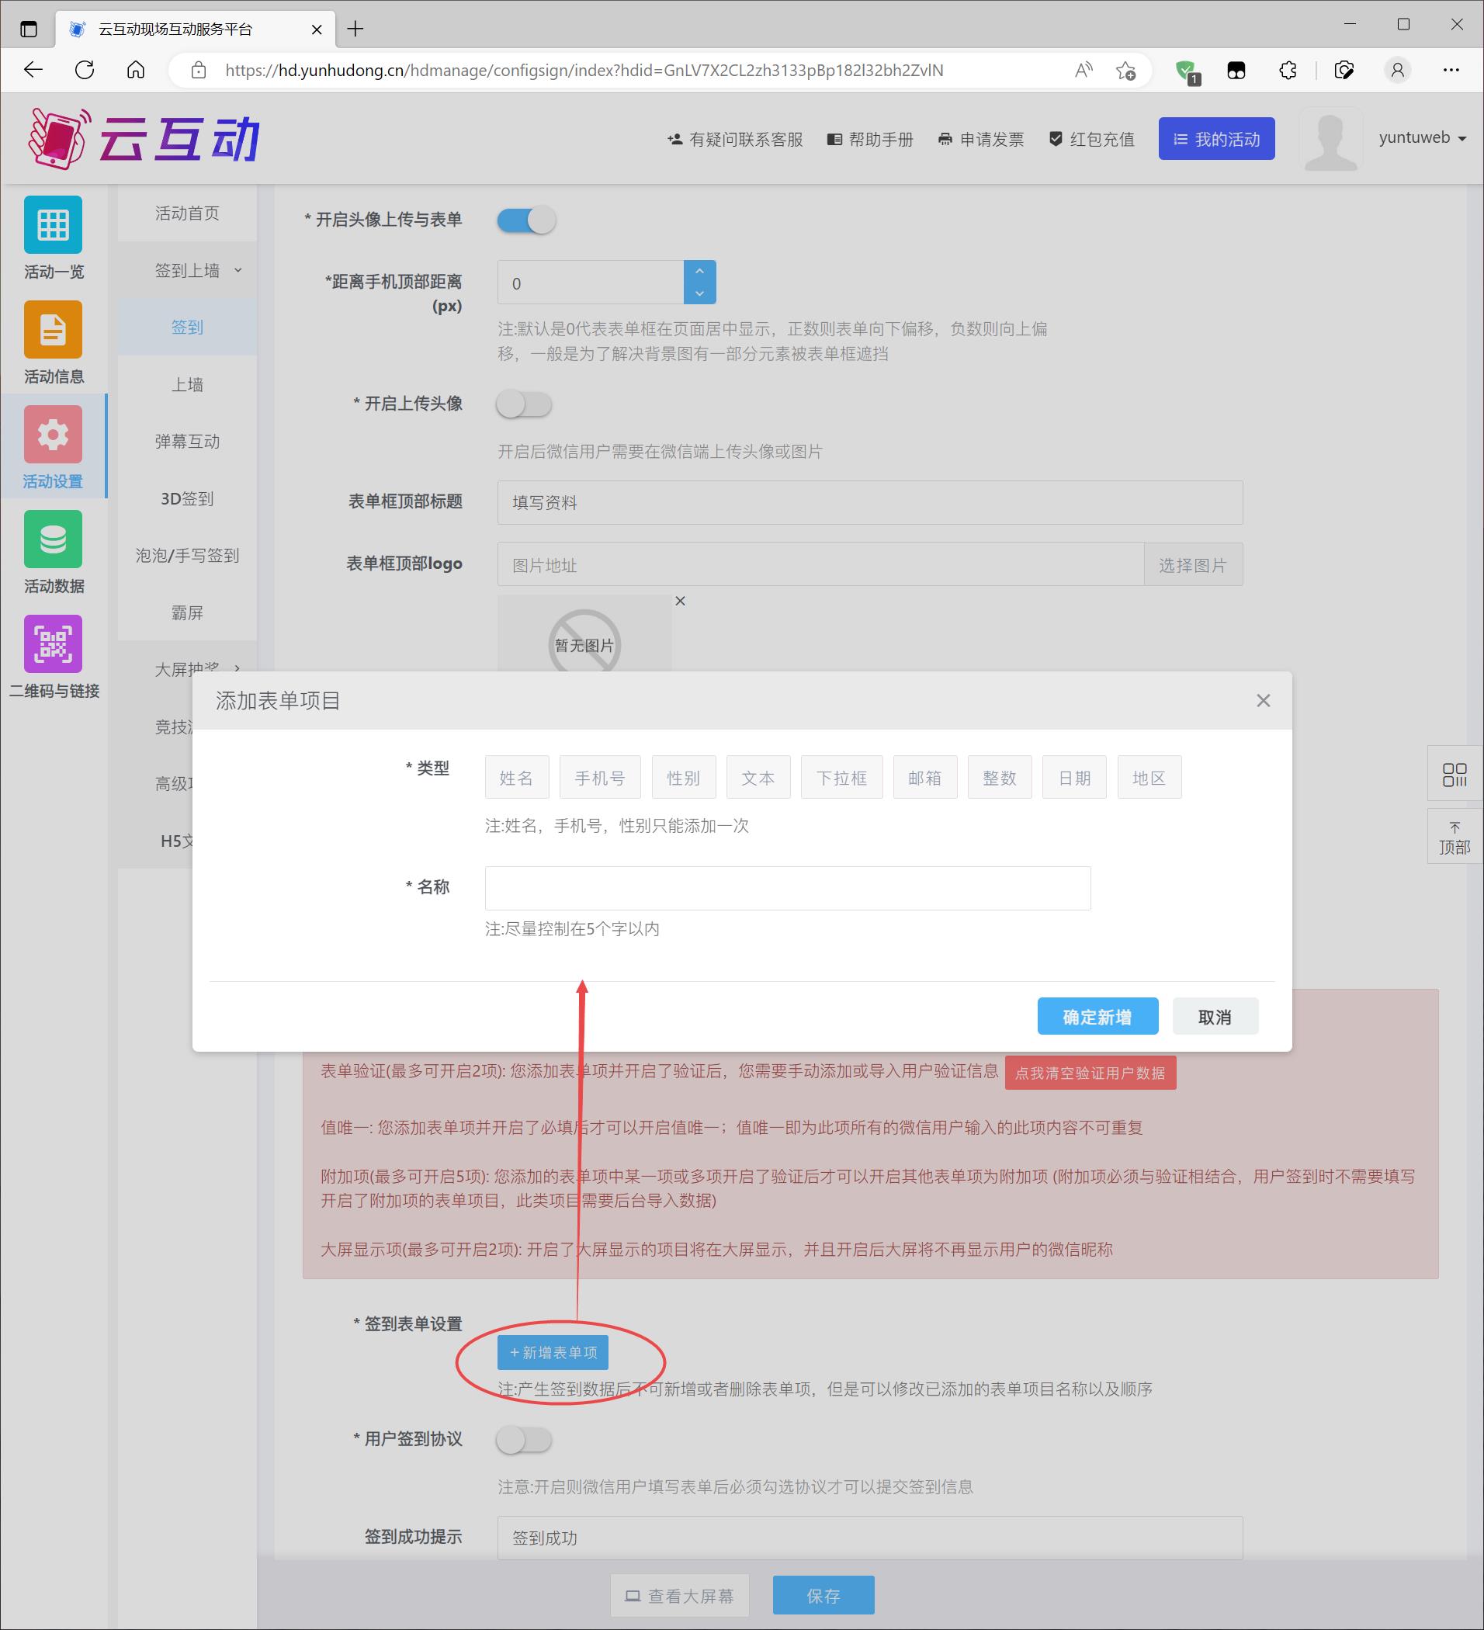1484x1630 pixels.
Task: Open the 活动信息 document icon
Action: pyautogui.click(x=54, y=330)
